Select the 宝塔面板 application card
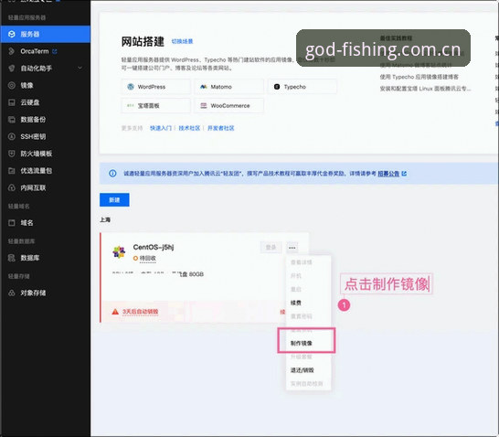Image resolution: width=499 pixels, height=437 pixels. point(156,106)
